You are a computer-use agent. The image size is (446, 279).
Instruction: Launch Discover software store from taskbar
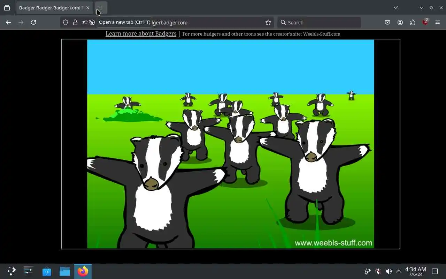click(47, 271)
